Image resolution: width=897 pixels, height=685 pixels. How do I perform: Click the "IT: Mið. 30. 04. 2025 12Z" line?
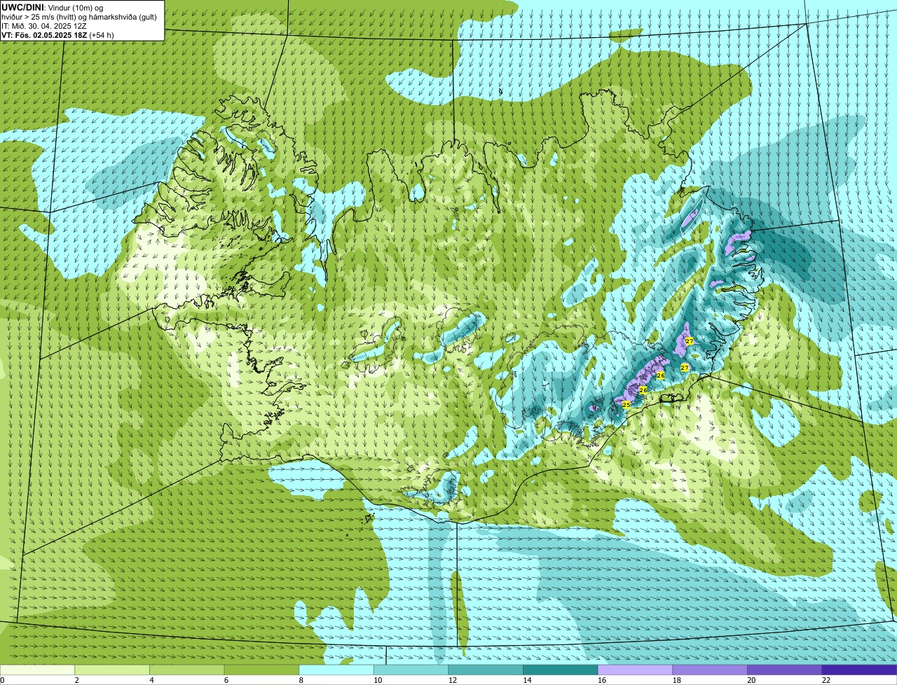coord(44,26)
